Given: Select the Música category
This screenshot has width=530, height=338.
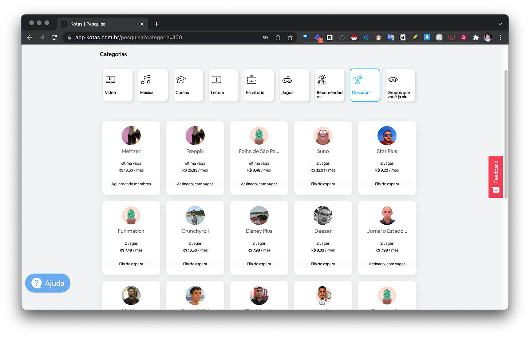Looking at the screenshot, I should pyautogui.click(x=153, y=85).
